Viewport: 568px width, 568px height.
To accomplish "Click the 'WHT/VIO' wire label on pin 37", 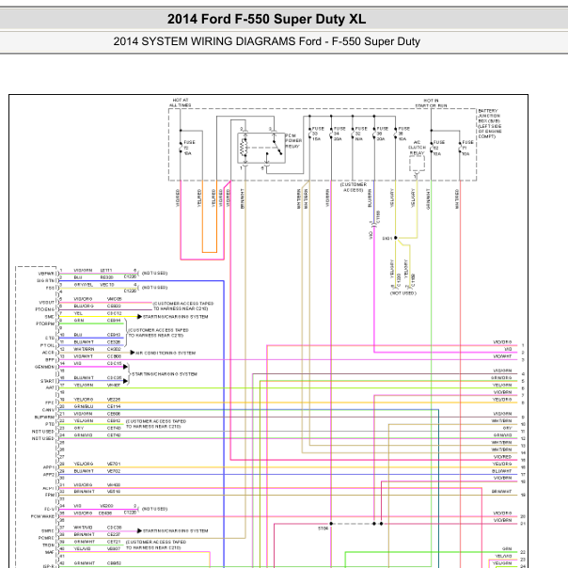I will [83, 528].
